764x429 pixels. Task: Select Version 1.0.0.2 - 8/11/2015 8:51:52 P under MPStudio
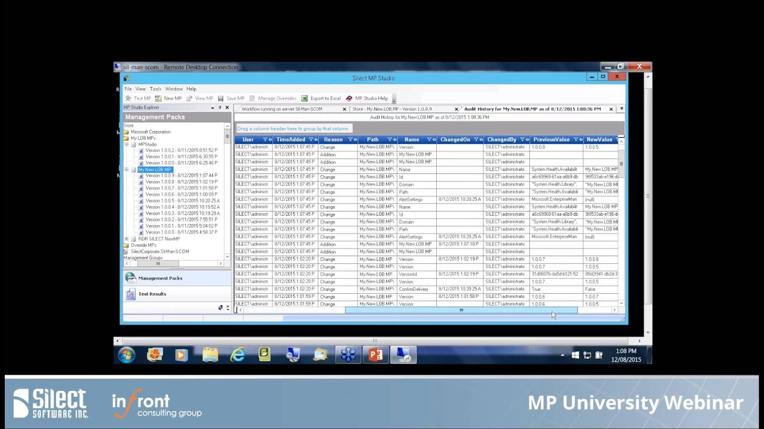181,151
